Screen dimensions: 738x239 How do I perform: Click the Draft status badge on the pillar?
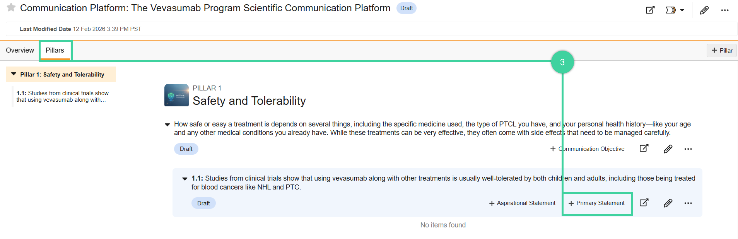pos(186,149)
